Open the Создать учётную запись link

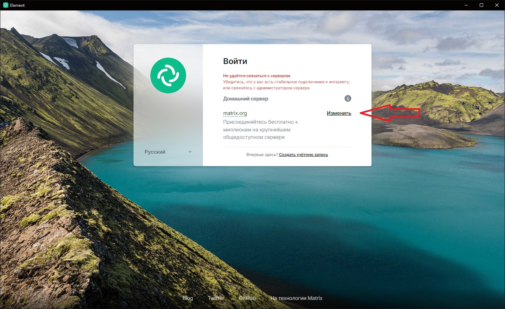[x=303, y=155]
